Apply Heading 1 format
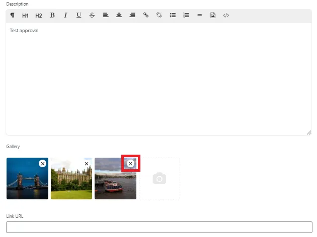Image resolution: width=317 pixels, height=237 pixels. 25,16
